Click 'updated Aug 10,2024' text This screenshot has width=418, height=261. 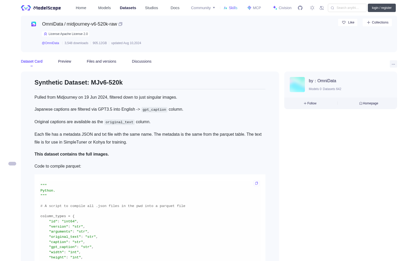click(126, 43)
